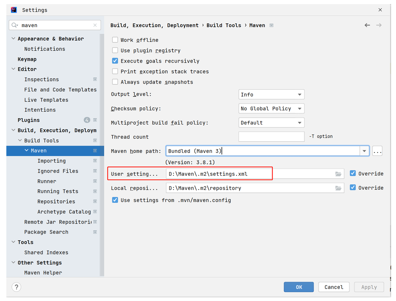Open the Keymap settings page

[x=27, y=59]
